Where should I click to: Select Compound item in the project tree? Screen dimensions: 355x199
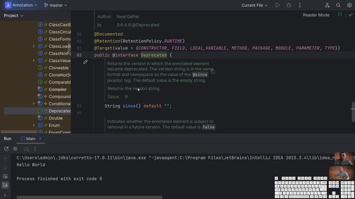[59, 97]
